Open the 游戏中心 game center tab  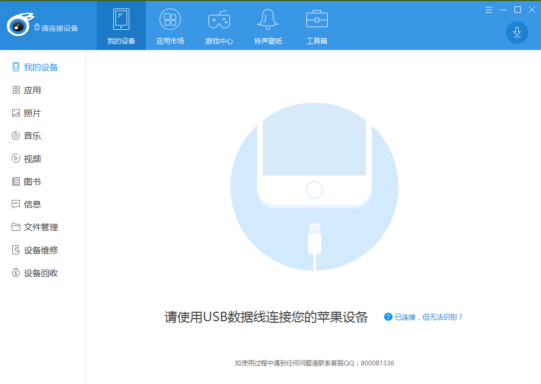pyautogui.click(x=219, y=26)
